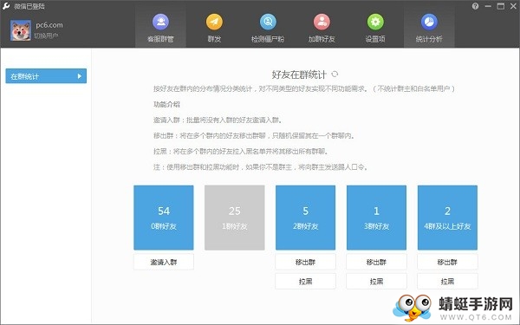
Task: Click the user avatar picture
Action: 21,30
